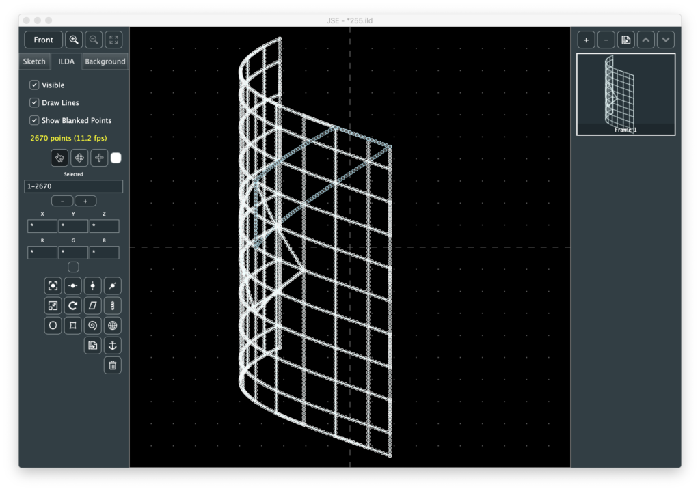Select the move points tool
700x491 pixels.
pyautogui.click(x=79, y=158)
